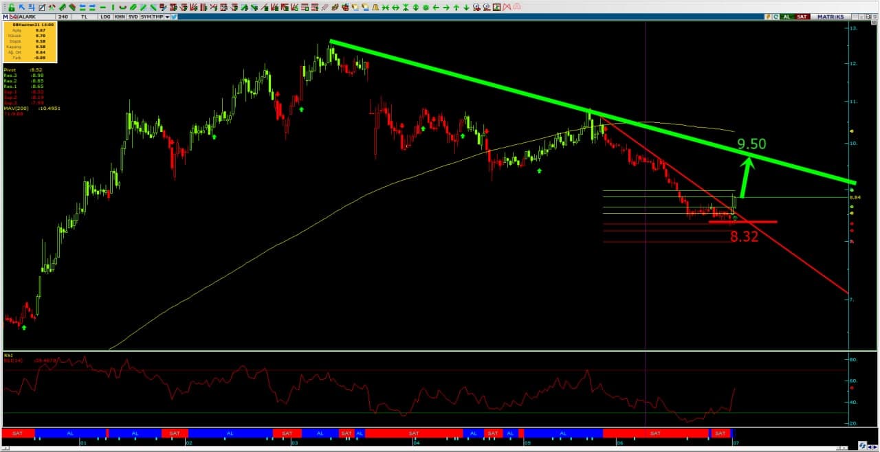Click the green-framed picture icon in the toolbar
The image size is (880, 452).
point(496,7)
